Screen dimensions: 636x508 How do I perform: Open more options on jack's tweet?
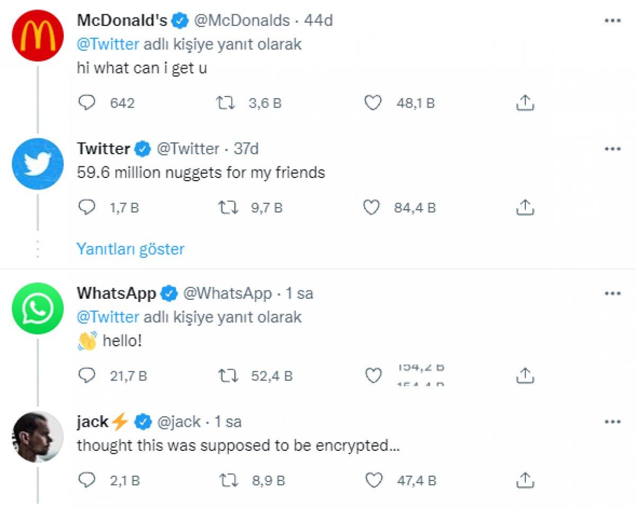[x=612, y=422]
